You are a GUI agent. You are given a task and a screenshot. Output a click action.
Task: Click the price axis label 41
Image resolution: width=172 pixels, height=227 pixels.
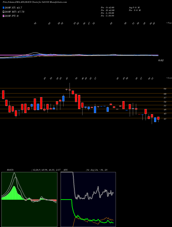tap(165, 119)
